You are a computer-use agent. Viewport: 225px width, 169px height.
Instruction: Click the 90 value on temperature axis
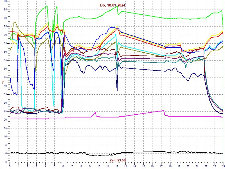5,1
